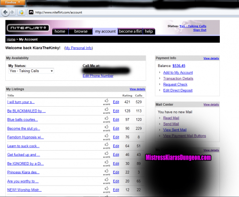Click the bookmark icon beside the navigation arrows
This screenshot has height=197, width=239.
point(22,12)
